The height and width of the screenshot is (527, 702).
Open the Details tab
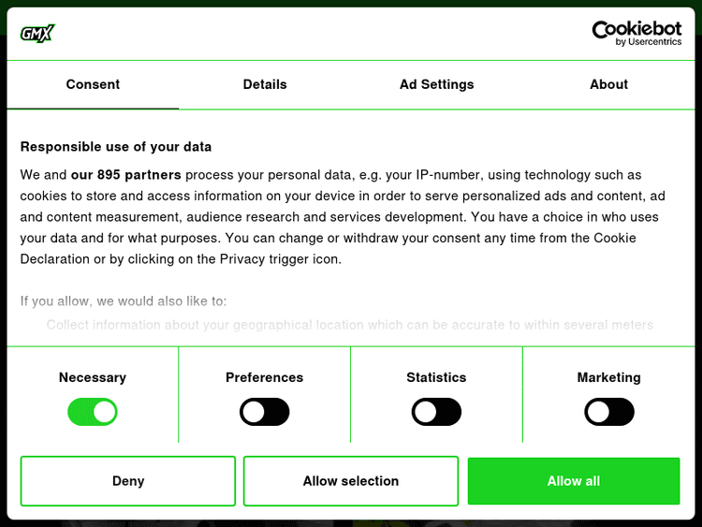pos(265,84)
